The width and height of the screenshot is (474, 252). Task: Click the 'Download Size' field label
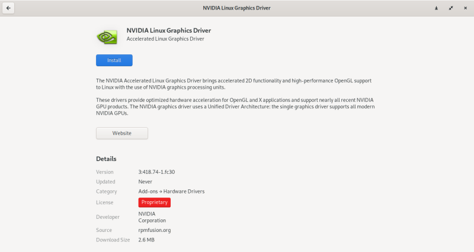(x=113, y=240)
